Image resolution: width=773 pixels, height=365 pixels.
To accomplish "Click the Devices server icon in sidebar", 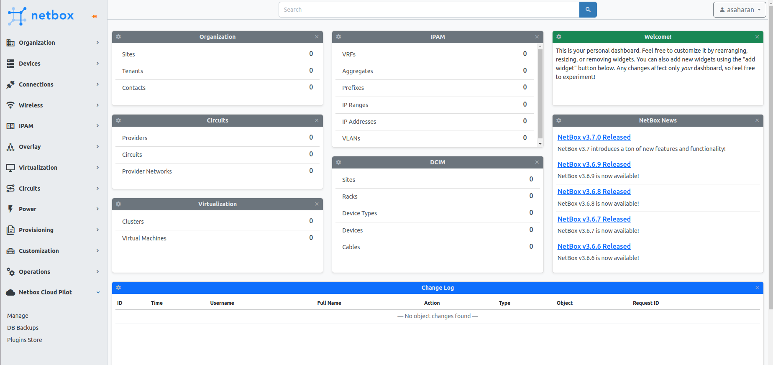I will (10, 64).
